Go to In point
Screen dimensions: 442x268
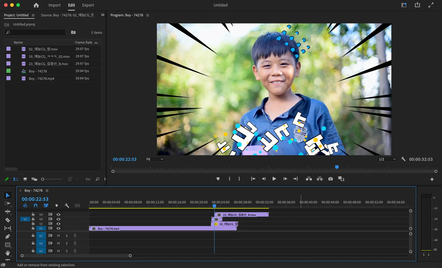click(x=253, y=179)
